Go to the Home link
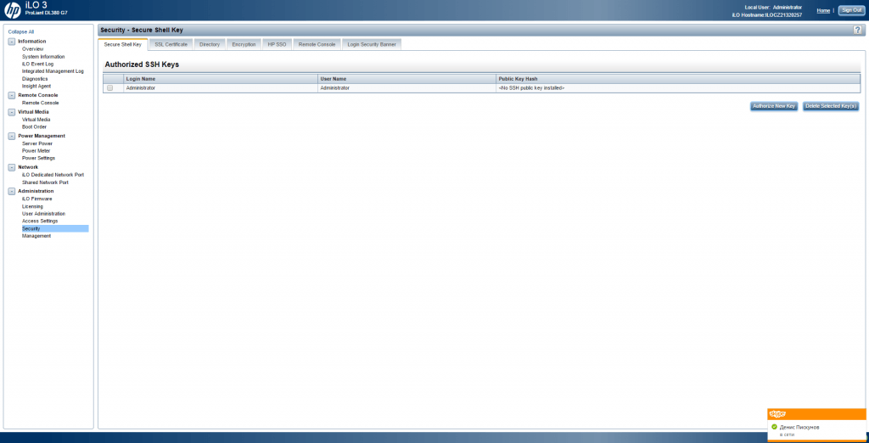The height and width of the screenshot is (443, 869). coord(823,10)
